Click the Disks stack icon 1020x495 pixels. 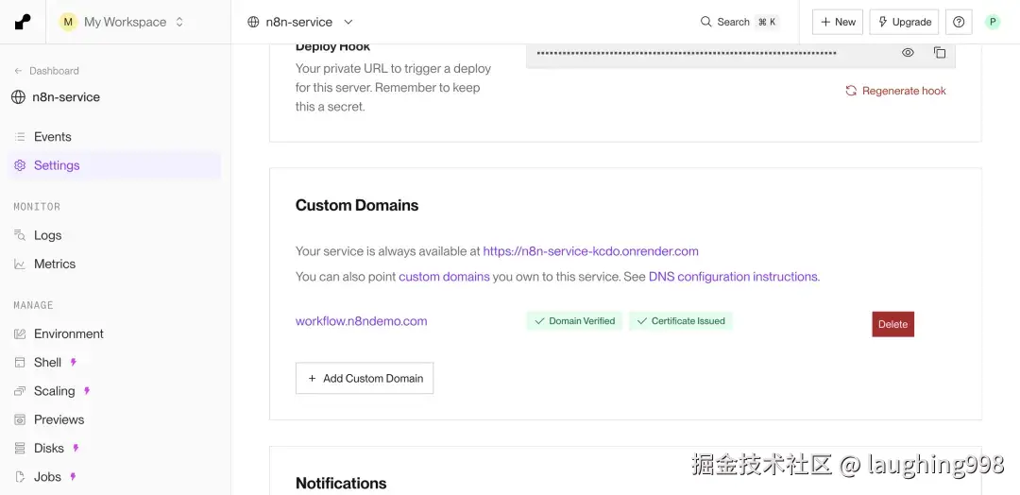coord(20,448)
